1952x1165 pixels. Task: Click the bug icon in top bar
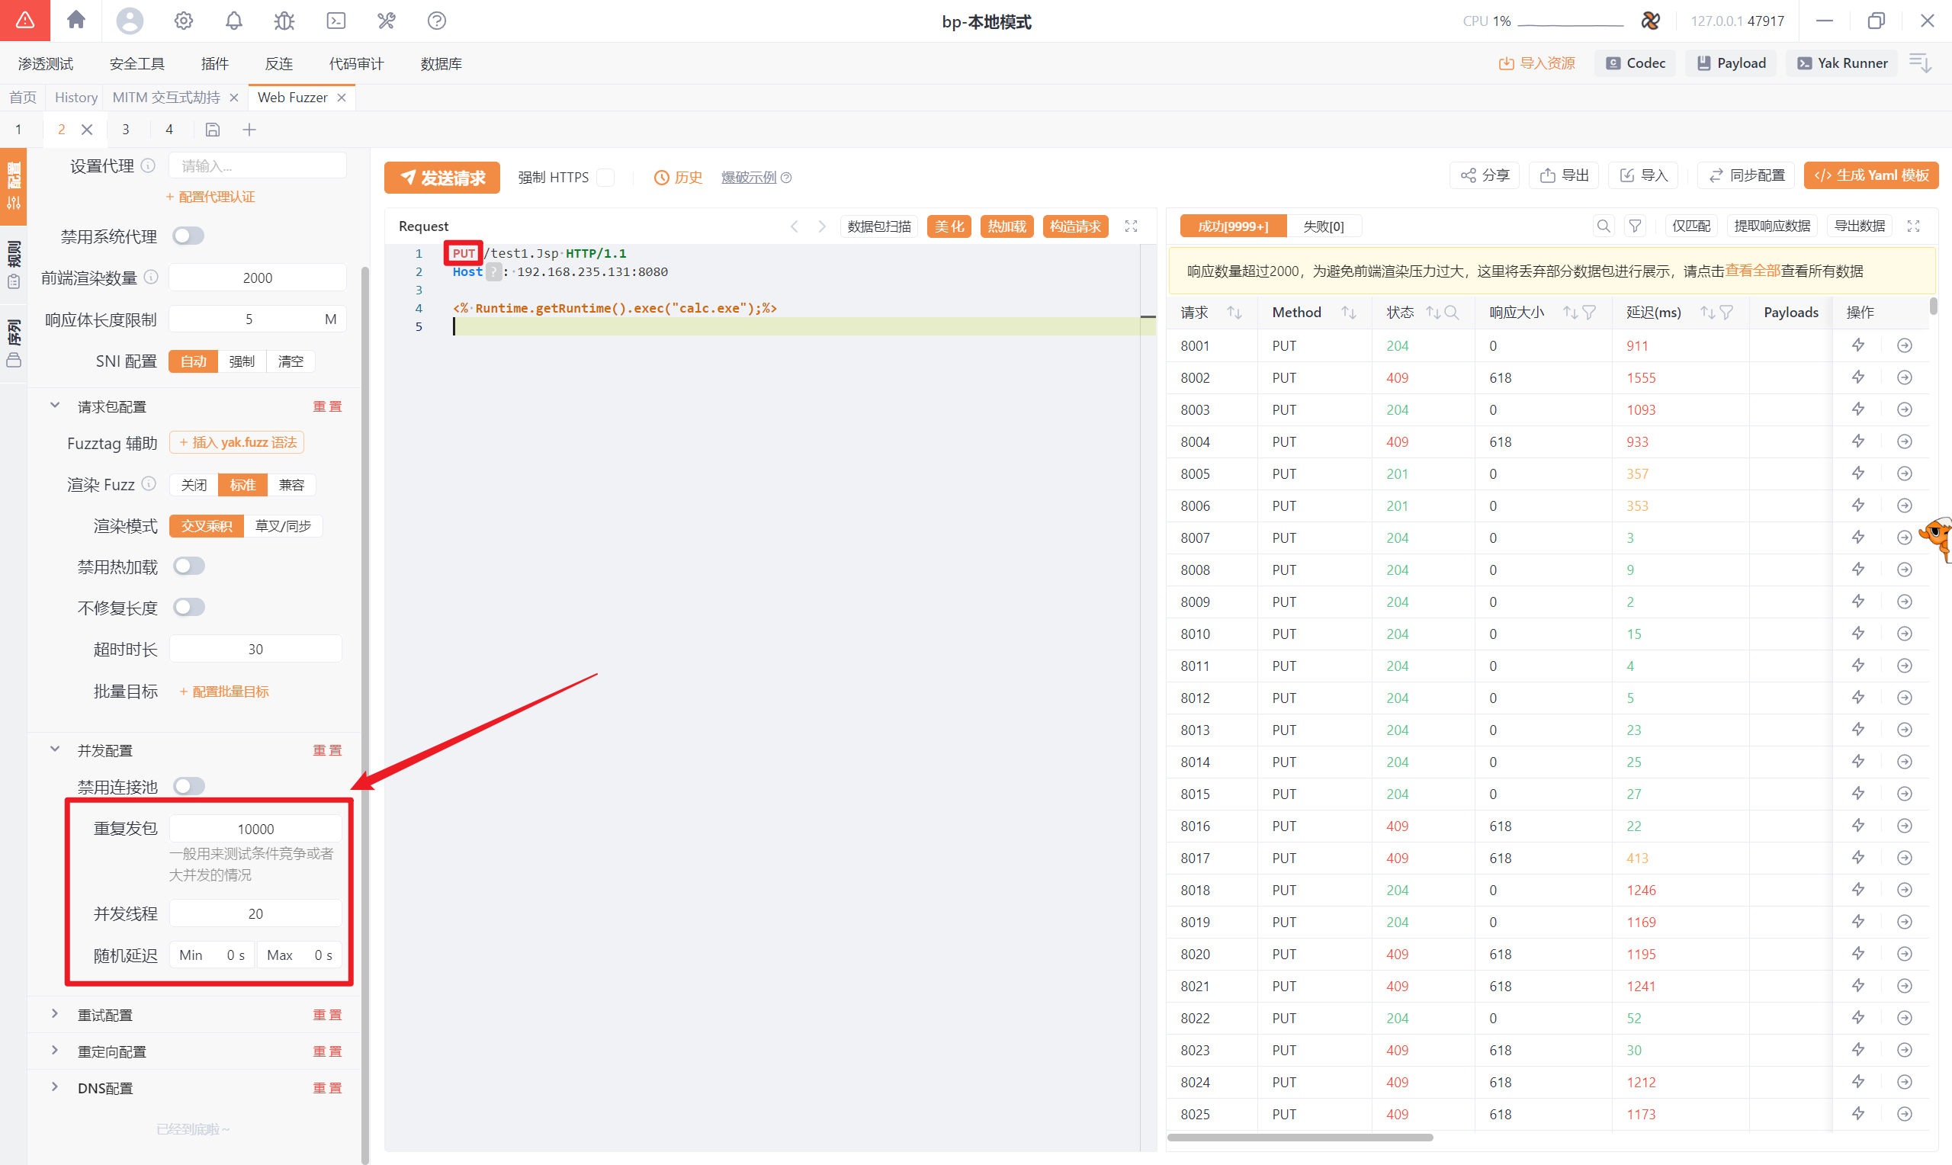pos(284,21)
